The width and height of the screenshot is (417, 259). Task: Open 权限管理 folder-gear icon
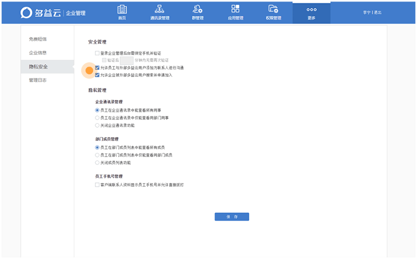[273, 9]
